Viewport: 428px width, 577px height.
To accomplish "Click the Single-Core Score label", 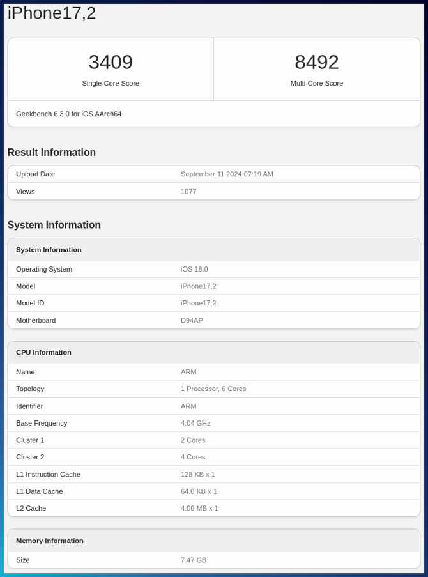I will point(111,84).
